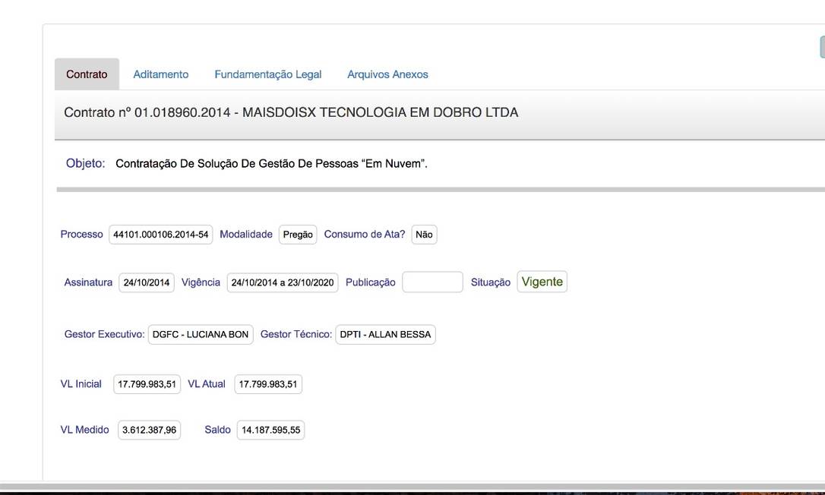Click the Vigente status badge

(542, 282)
